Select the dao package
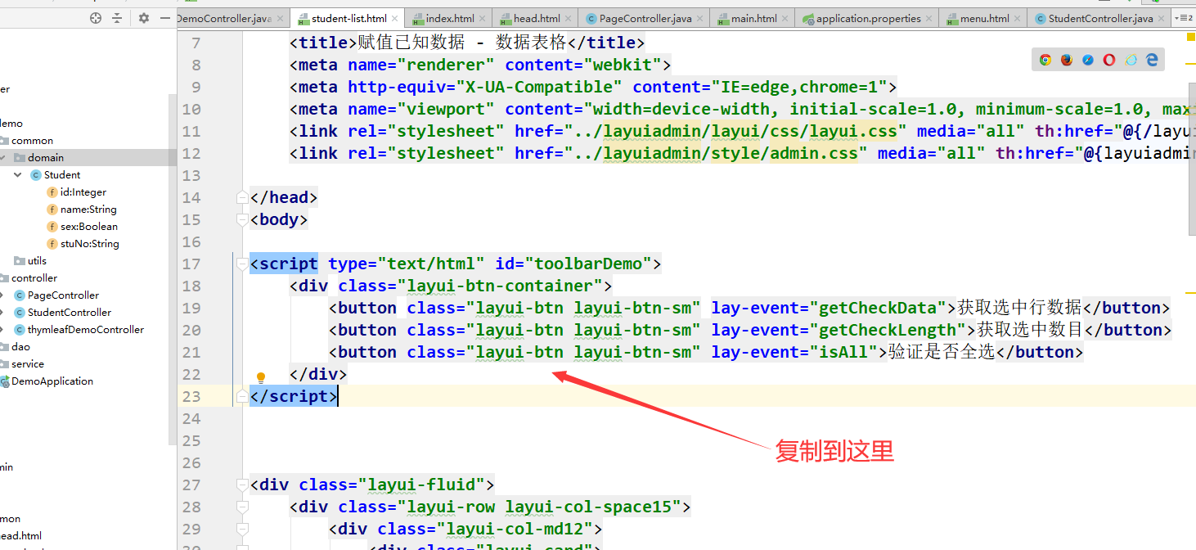1196x550 pixels. 20,347
